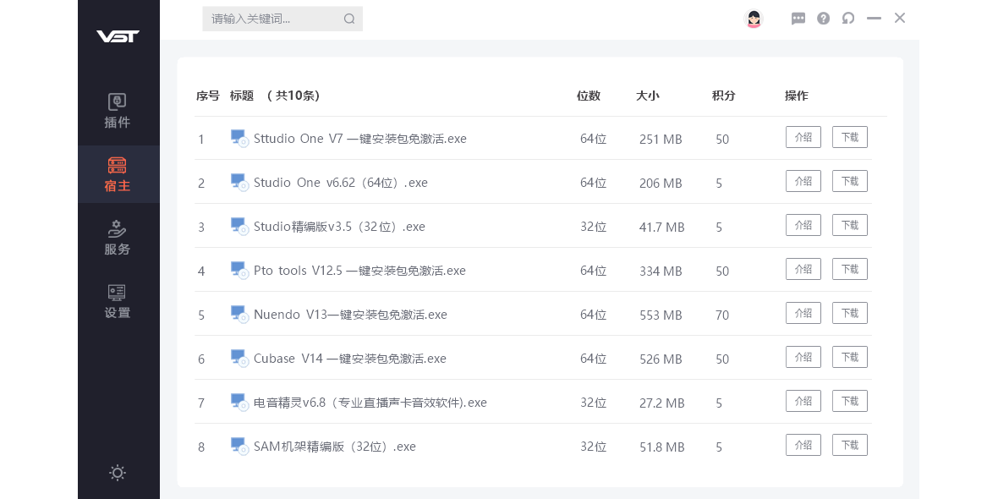The height and width of the screenshot is (499, 998).
Task: Minimize the application window
Action: pyautogui.click(x=874, y=19)
